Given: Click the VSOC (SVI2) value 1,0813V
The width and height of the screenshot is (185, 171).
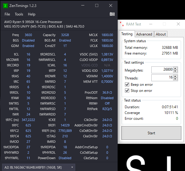Looking at the screenshot, I should [x=107, y=54].
